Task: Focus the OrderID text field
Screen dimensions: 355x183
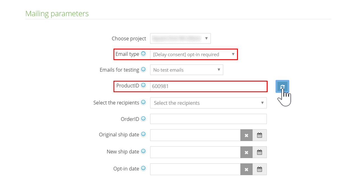Action: point(208,119)
